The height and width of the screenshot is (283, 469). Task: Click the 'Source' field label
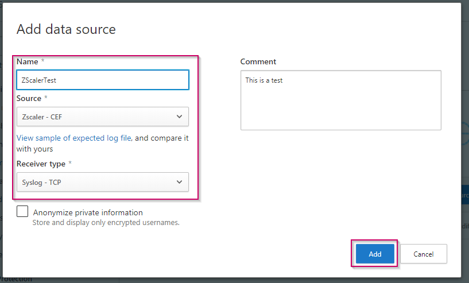(29, 98)
